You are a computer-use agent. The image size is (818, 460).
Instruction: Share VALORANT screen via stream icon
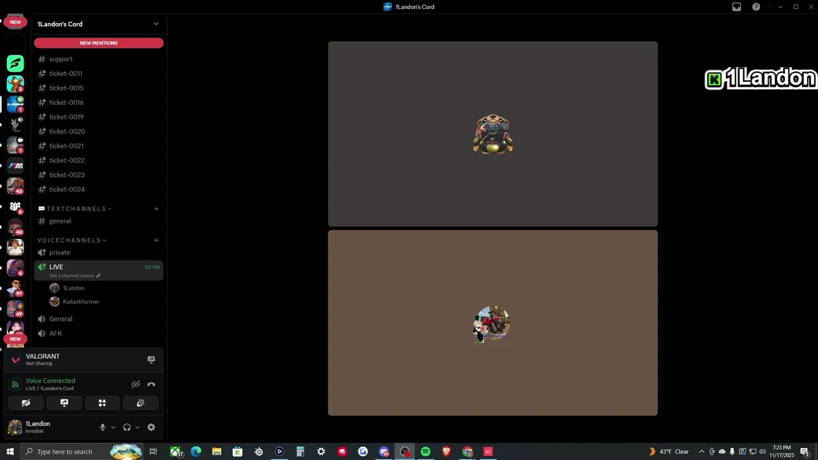click(x=151, y=360)
